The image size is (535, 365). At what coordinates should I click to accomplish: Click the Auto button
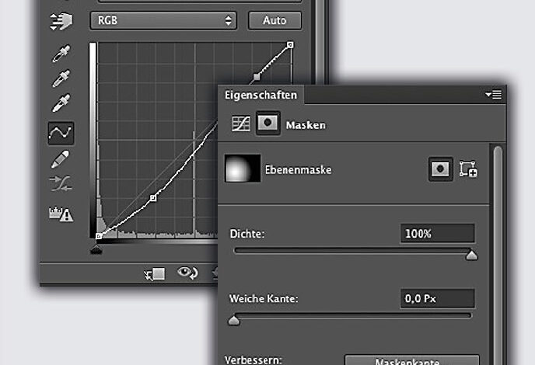(274, 20)
